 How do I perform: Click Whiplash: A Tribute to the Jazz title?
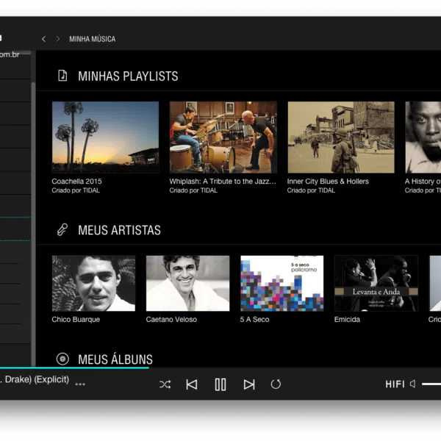pyautogui.click(x=223, y=182)
